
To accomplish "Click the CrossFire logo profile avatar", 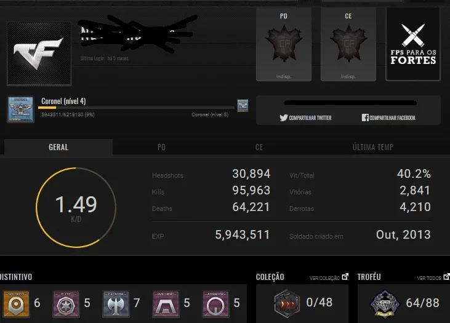I will [39, 54].
